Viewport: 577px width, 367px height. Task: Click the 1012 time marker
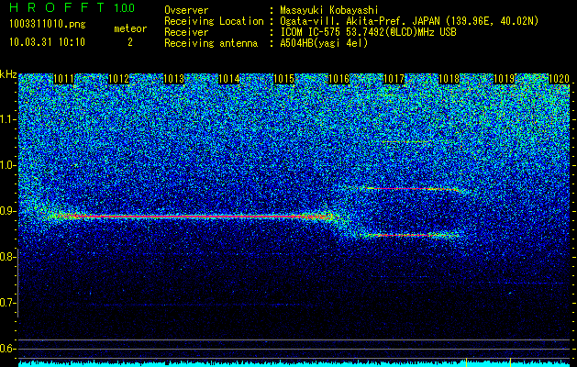coord(119,79)
